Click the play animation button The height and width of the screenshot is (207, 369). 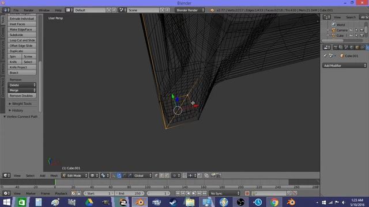click(x=194, y=193)
